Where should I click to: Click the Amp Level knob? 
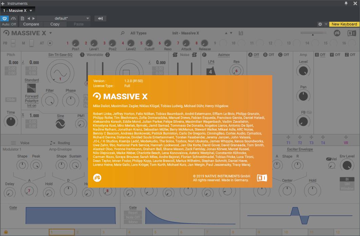coord(303,71)
